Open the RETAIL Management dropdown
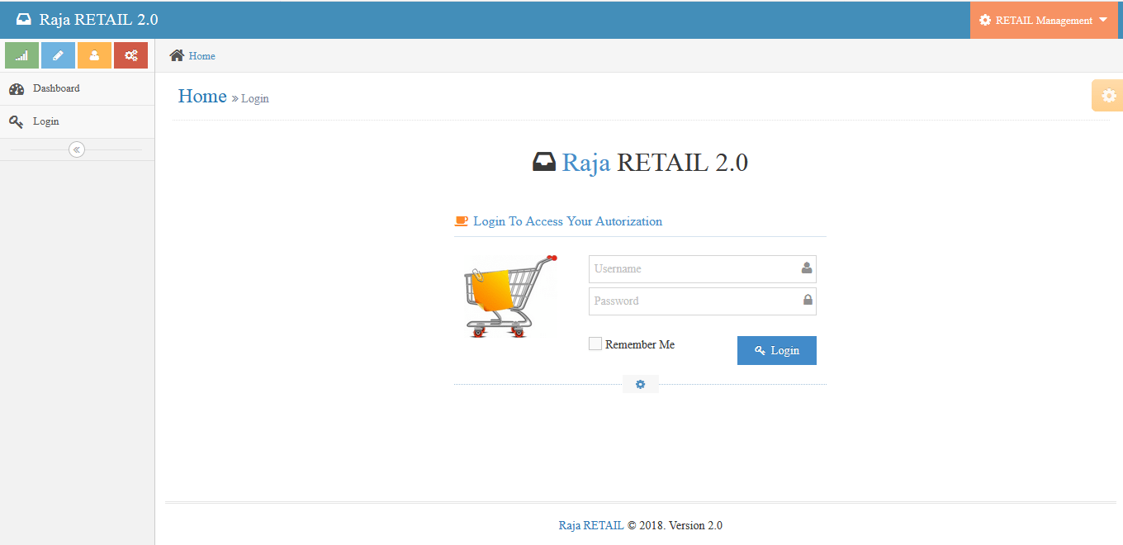Screen dimensions: 1123x545 click(x=1043, y=20)
